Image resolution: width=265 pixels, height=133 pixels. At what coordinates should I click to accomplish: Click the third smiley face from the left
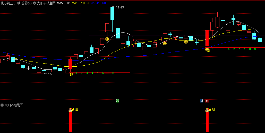(186, 42)
